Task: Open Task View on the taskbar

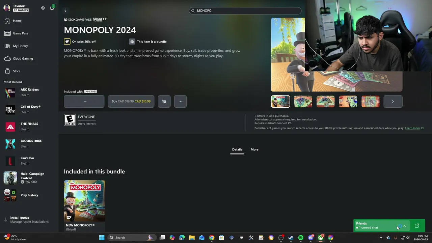Action: [162, 238]
